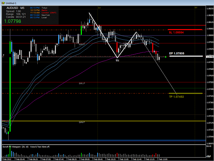Click the 1.07555 price axis label

pyautogui.click(x=210, y=82)
